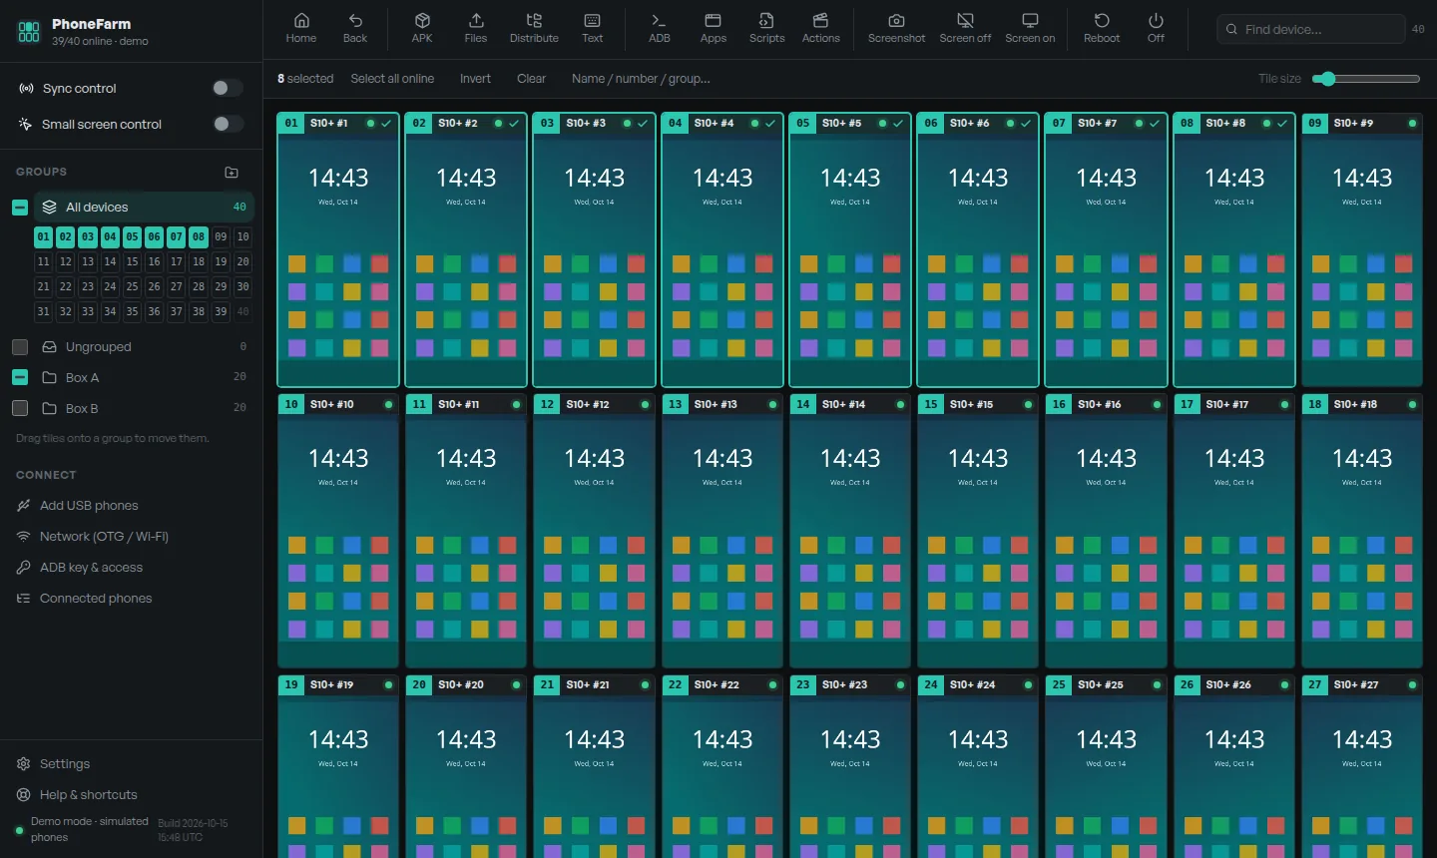Viewport: 1437px width, 858px height.
Task: Open the APK install tool
Action: tap(422, 29)
